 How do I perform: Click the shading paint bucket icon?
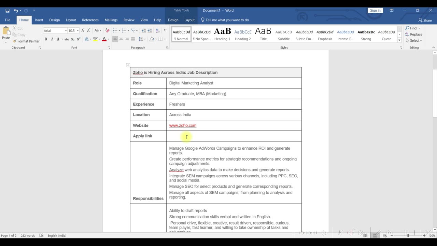(152, 39)
